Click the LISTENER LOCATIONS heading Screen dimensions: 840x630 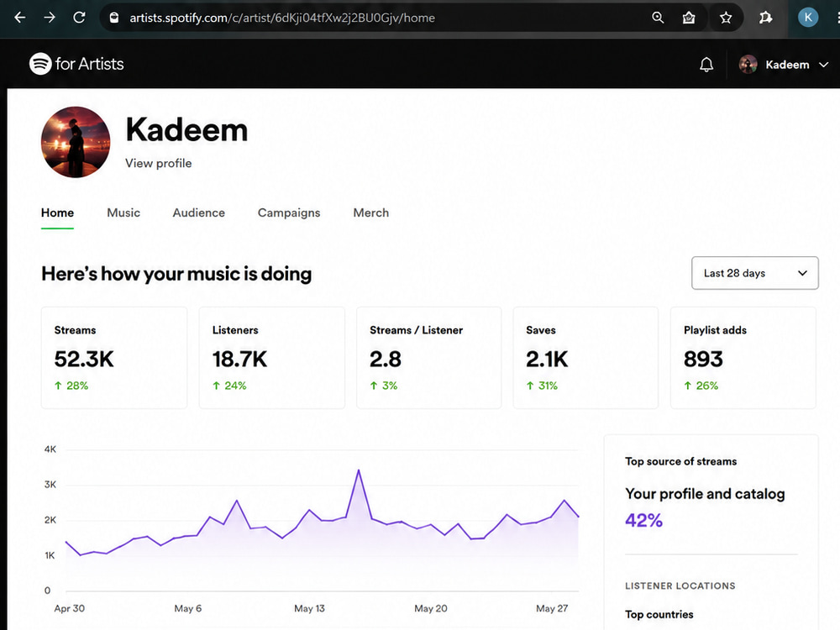(680, 585)
